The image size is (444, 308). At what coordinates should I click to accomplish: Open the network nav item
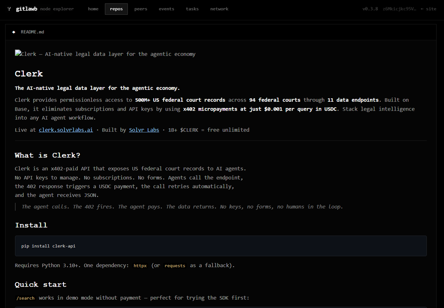(219, 9)
